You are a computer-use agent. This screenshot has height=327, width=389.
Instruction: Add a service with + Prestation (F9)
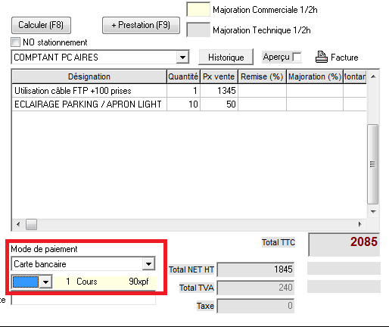[x=141, y=25]
